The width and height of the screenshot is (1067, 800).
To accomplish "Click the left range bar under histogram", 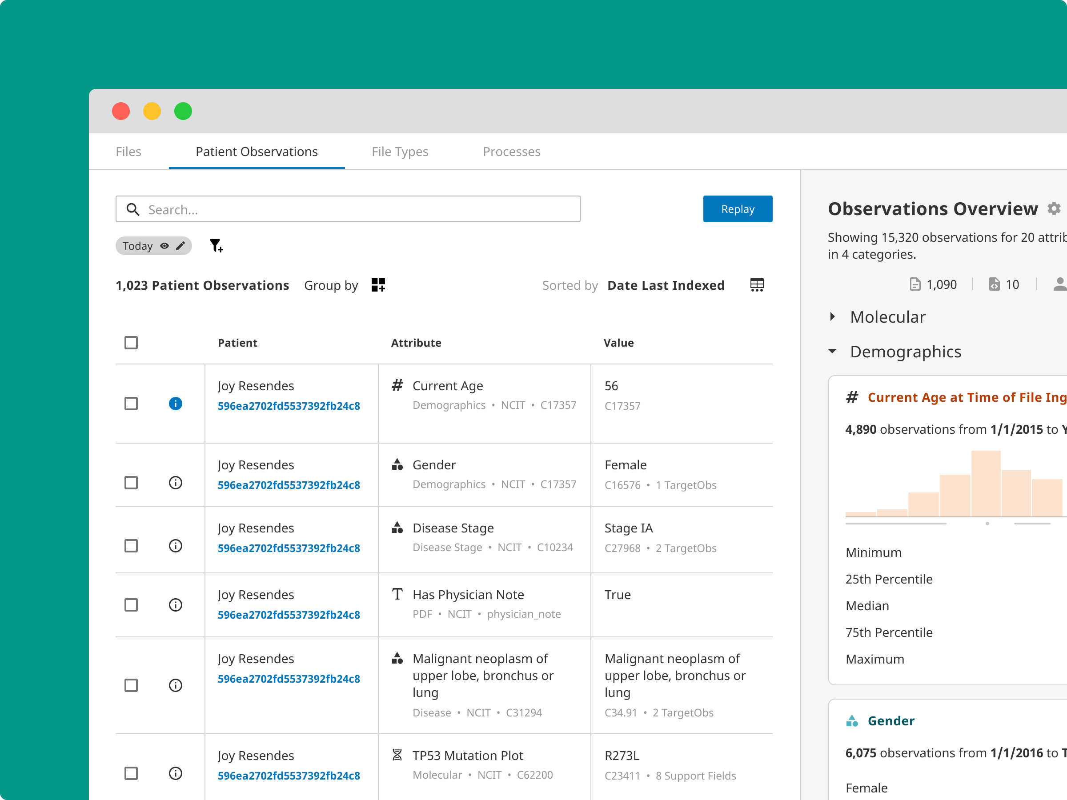I will [896, 523].
